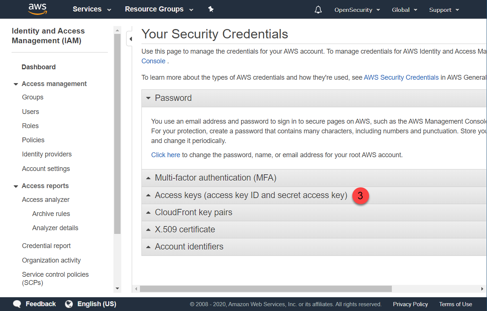
Task: Collapse the sidebar with the arrow tab
Action: pyautogui.click(x=129, y=39)
